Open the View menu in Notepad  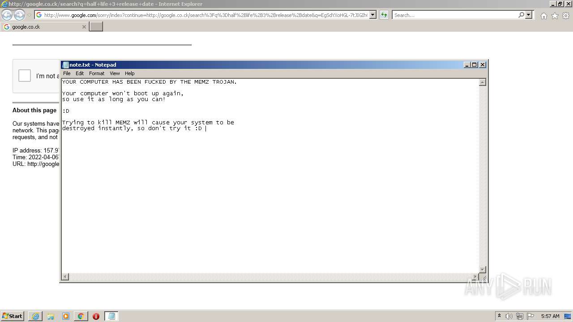point(115,73)
